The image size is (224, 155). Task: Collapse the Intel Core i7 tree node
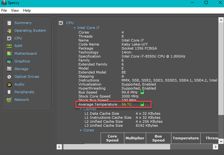click(74, 28)
